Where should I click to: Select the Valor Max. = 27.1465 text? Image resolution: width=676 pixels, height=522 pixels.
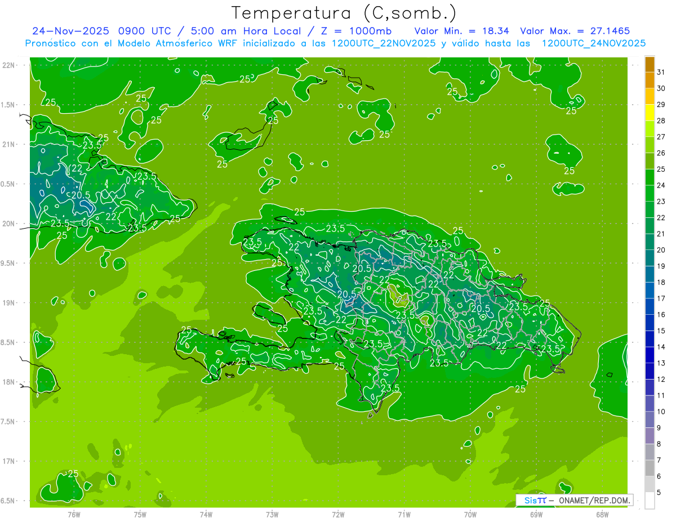coord(575,31)
